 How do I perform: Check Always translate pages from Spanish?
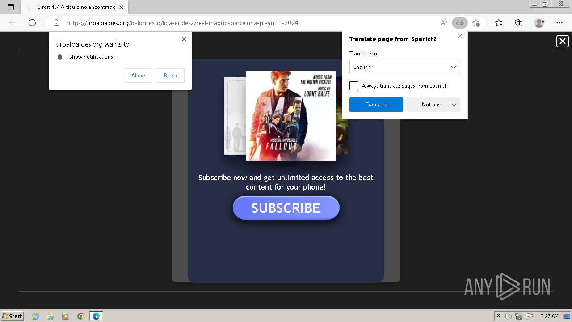point(354,86)
